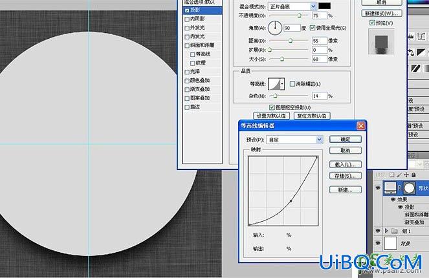Click the distance field showing 55
Screen dimensions: 429x278
click(320, 41)
